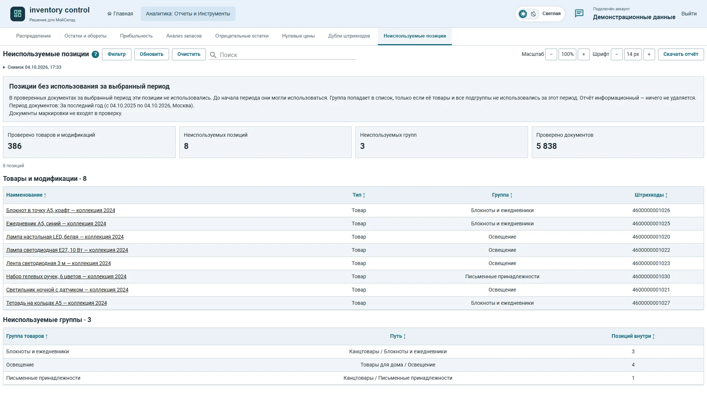Screen dimensions: 707x397
Task: Click the 100% zoom value field
Action: (x=567, y=54)
